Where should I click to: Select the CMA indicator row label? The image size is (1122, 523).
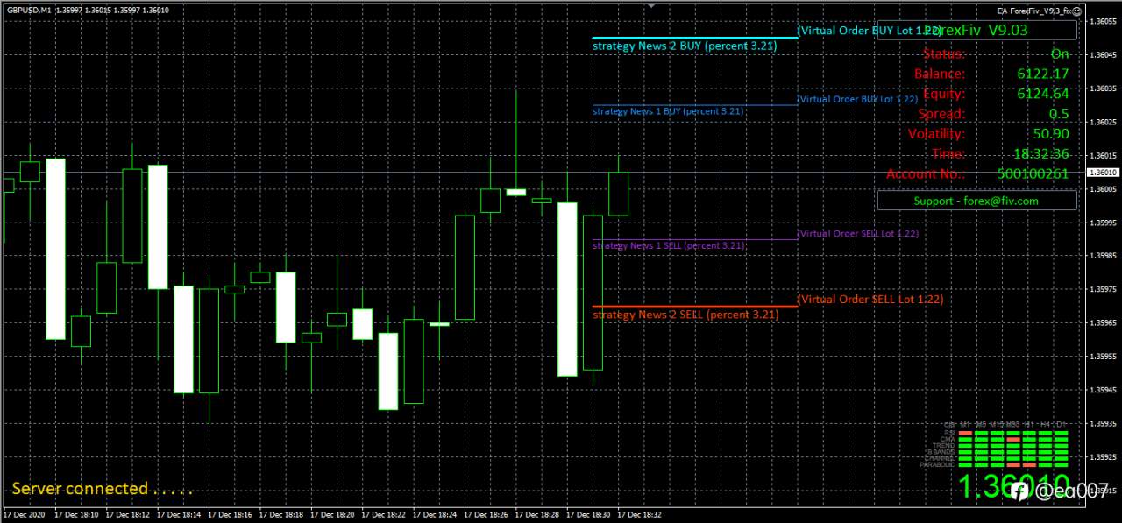(948, 439)
